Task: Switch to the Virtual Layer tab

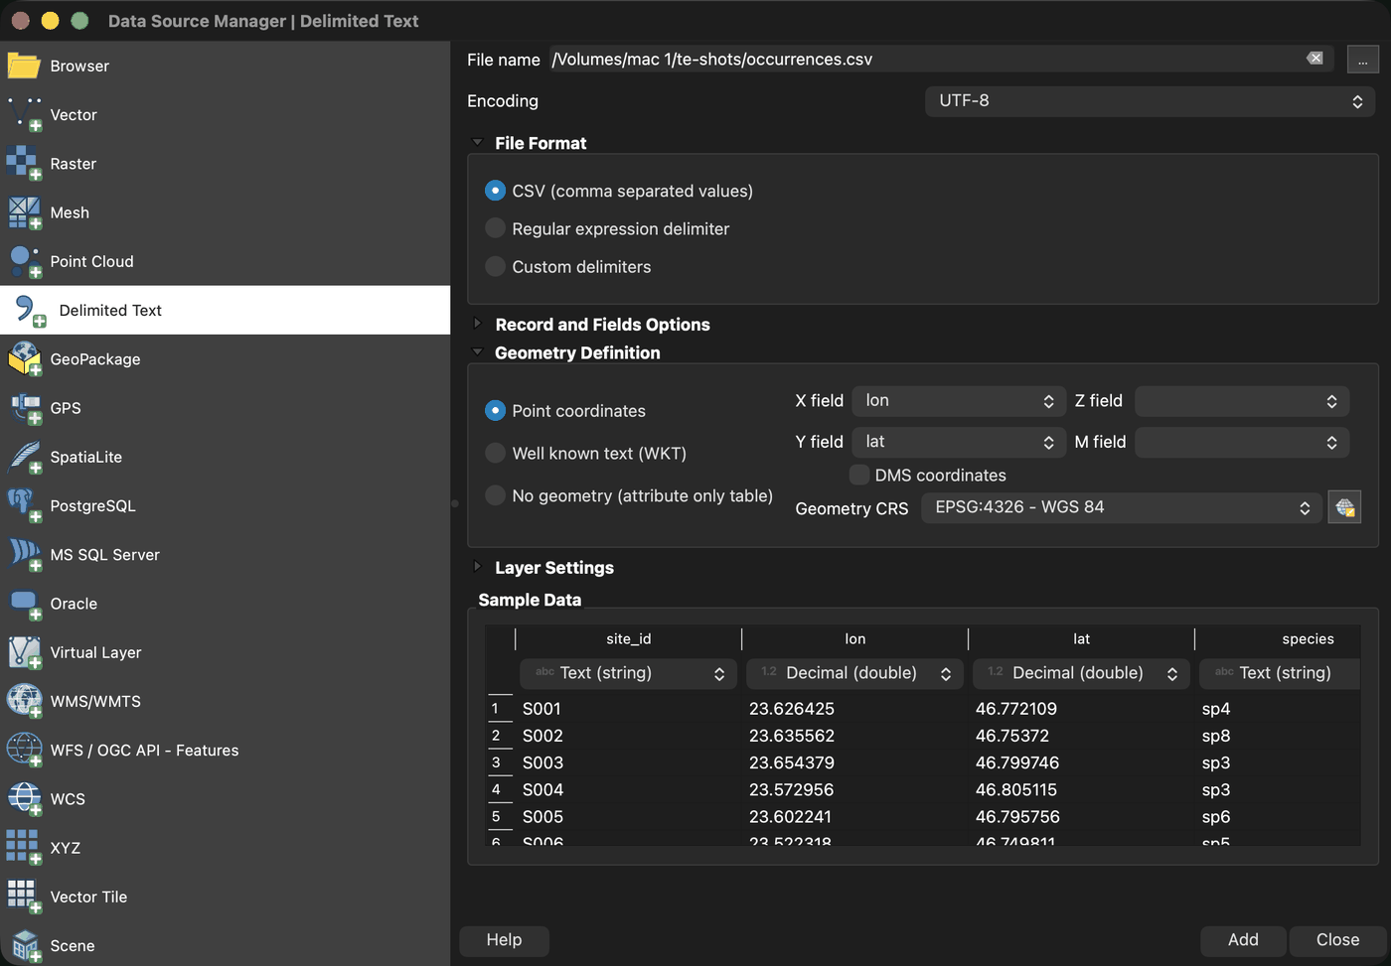Action: coord(225,652)
